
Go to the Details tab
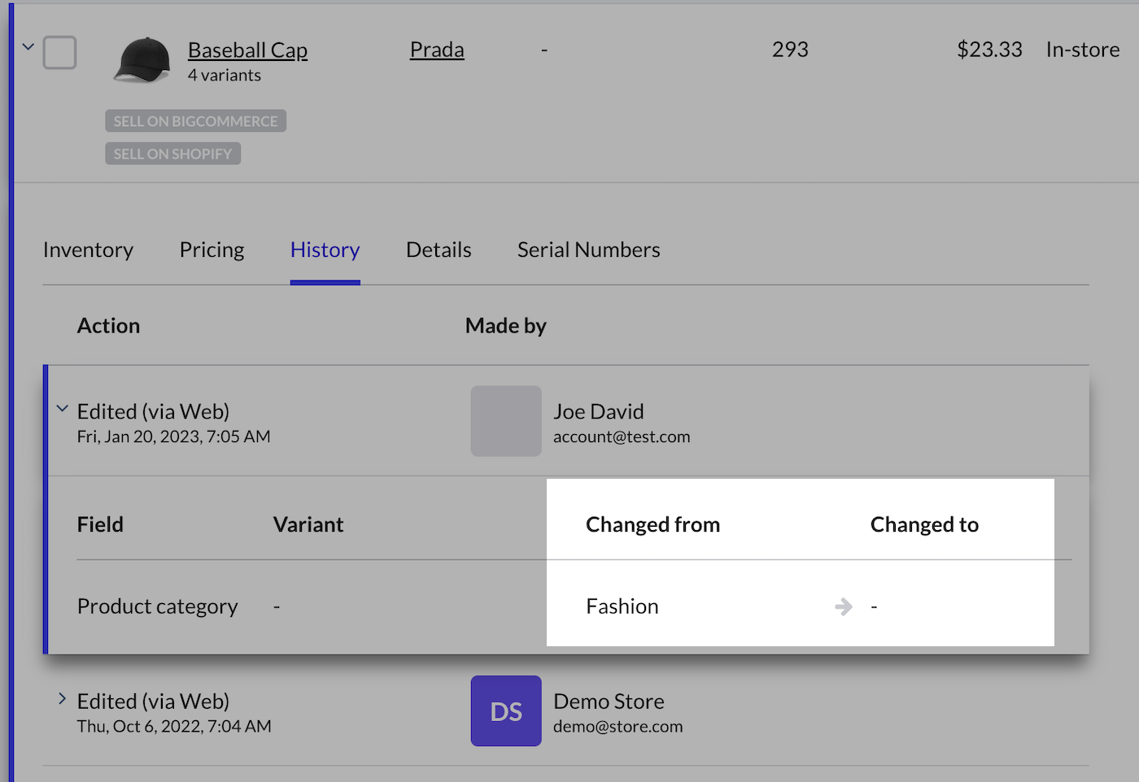439,250
